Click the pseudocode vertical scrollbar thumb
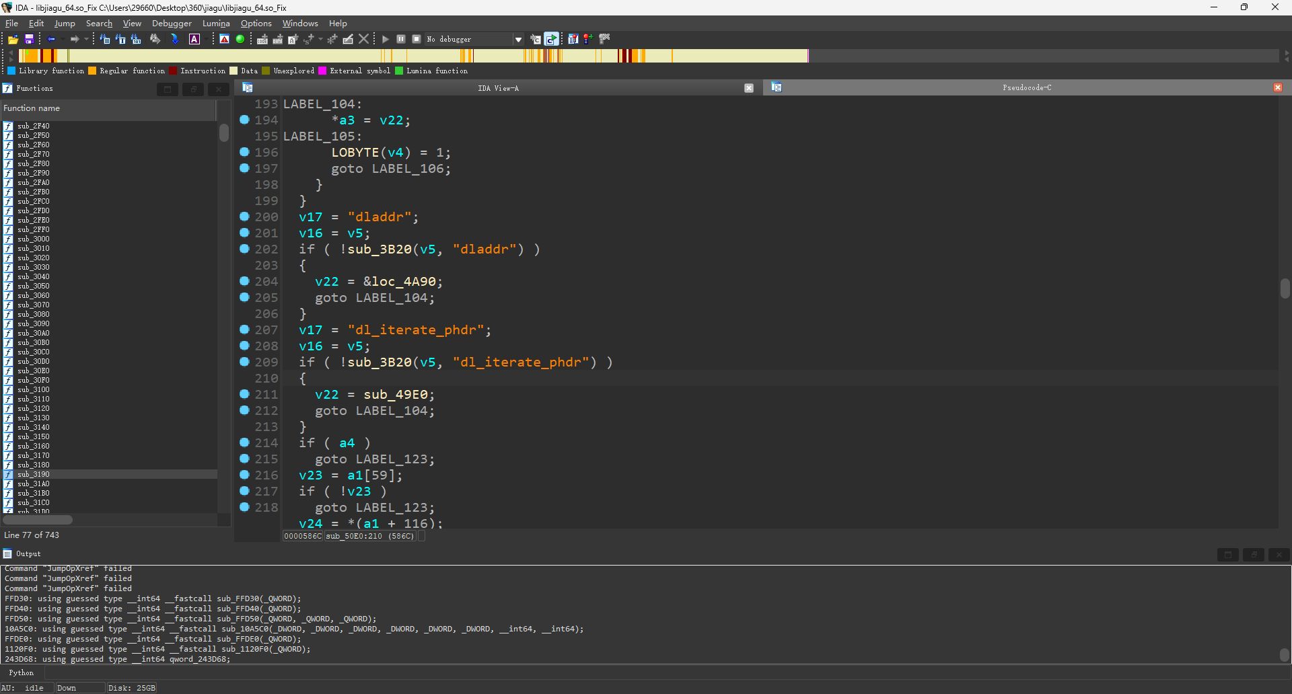Viewport: 1292px width, 694px height. (1285, 288)
